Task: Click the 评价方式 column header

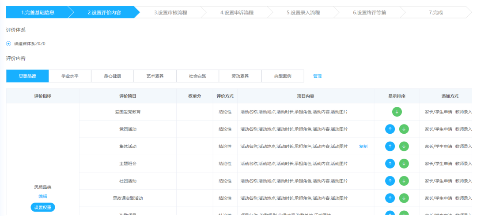Action: pyautogui.click(x=225, y=96)
